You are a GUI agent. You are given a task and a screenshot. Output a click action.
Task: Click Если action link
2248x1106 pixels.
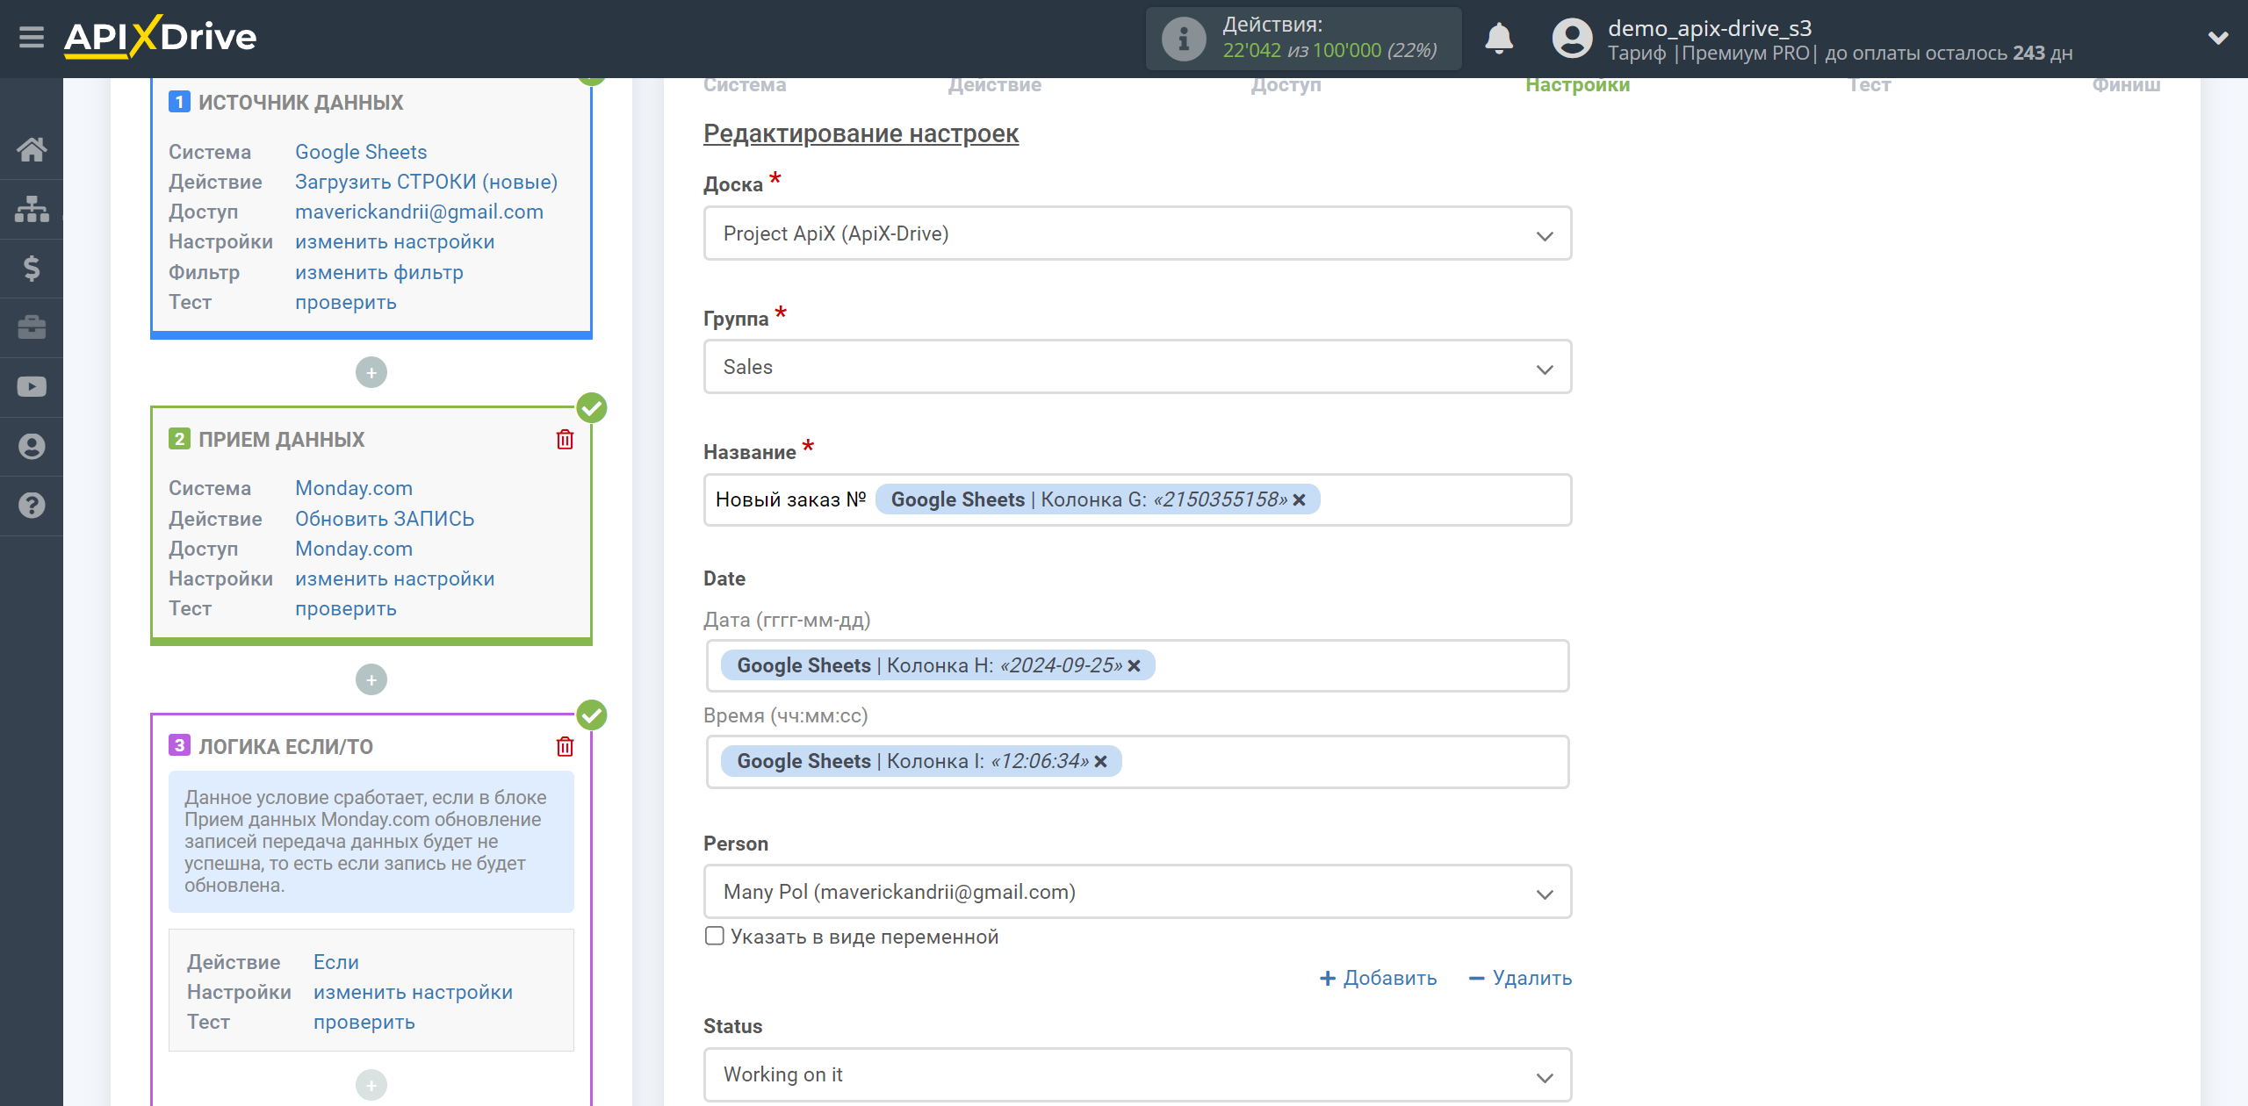(335, 962)
